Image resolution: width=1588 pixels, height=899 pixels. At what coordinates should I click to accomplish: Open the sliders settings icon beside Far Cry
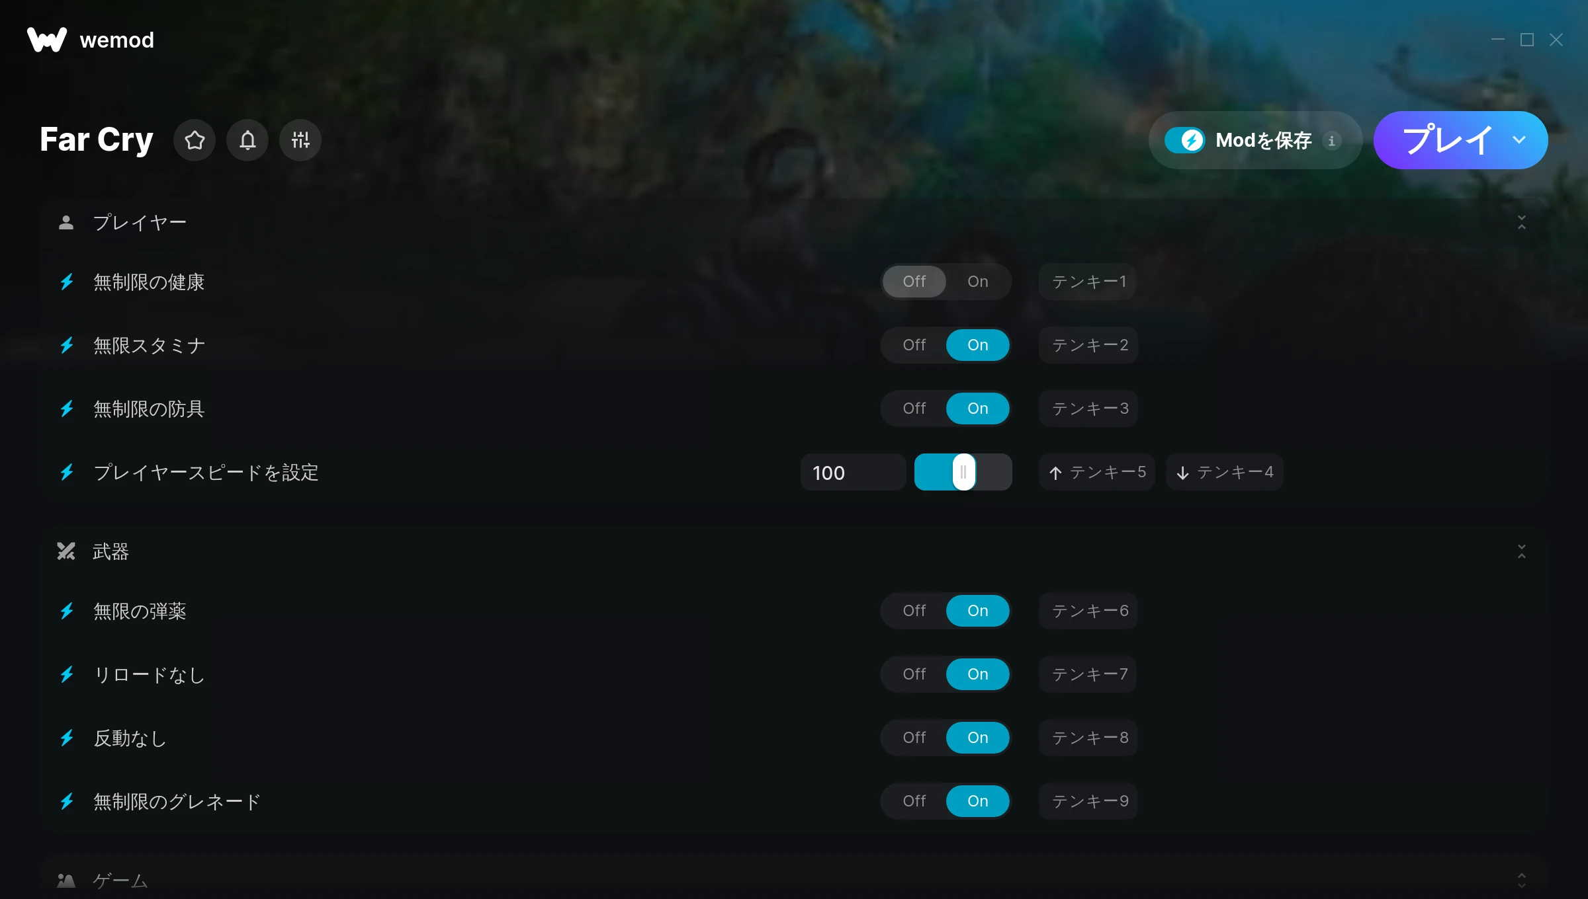(x=300, y=140)
